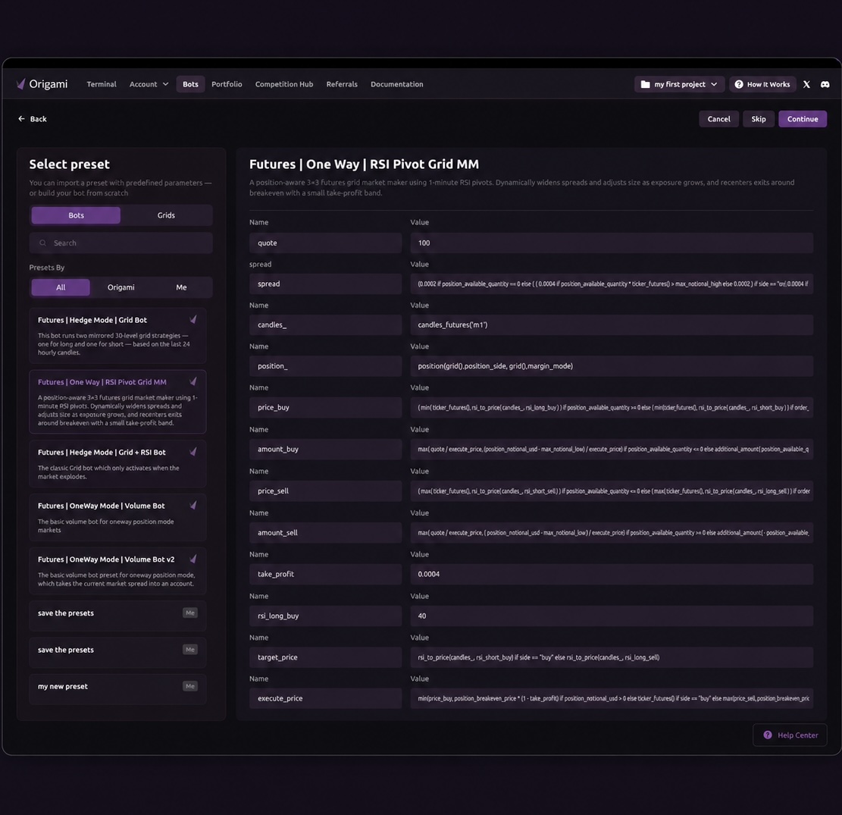Viewport: 842px width, 815px height.
Task: Click the take_profit value 0.0004
Action: 612,574
